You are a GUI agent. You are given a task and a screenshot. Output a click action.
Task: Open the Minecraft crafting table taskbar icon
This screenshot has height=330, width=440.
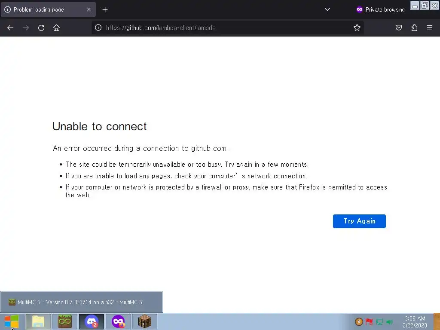point(145,321)
